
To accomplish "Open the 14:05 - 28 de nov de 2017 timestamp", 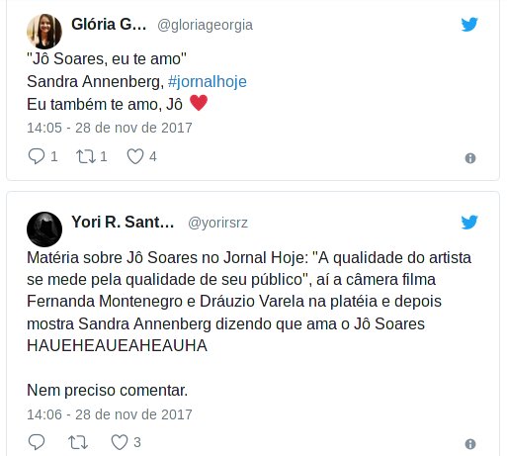I will pos(110,128).
